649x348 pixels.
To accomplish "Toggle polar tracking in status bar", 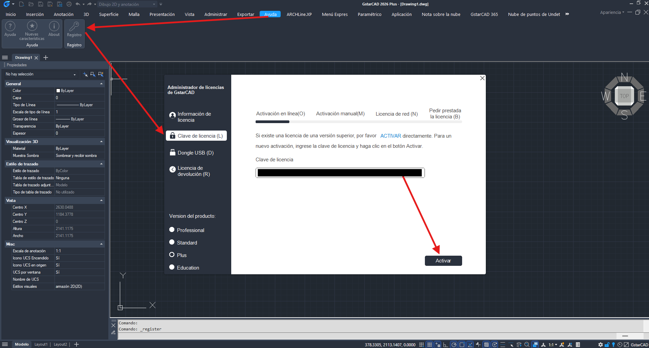I will point(454,345).
